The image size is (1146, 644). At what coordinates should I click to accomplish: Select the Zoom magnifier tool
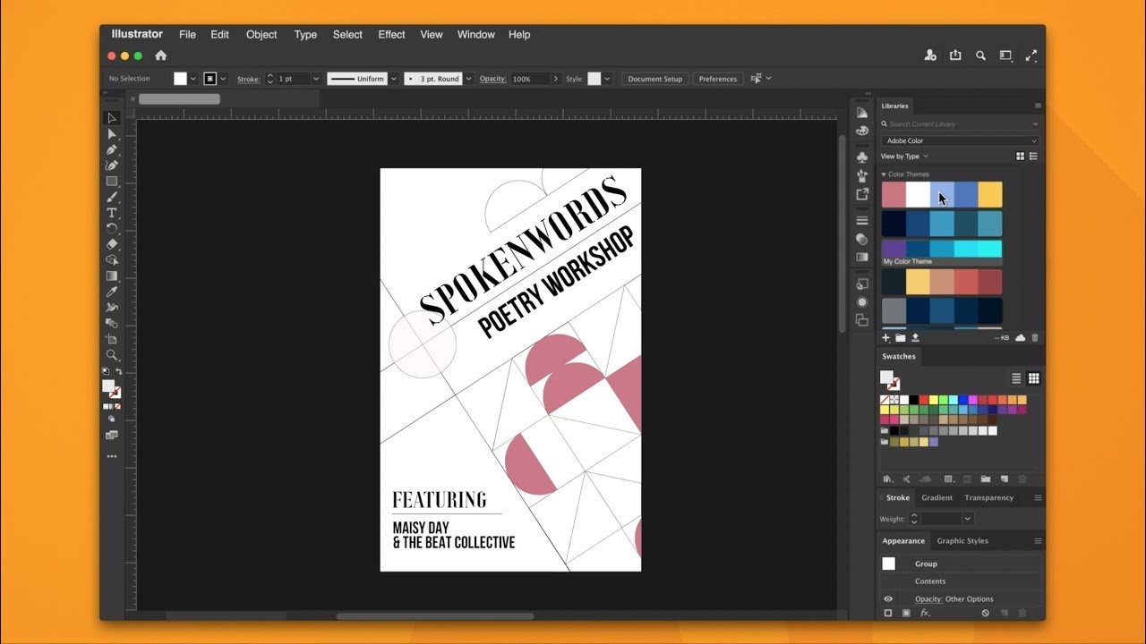click(x=112, y=355)
